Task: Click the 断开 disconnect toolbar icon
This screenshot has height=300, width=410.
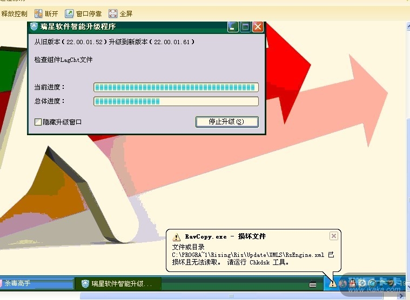Action: (38, 13)
